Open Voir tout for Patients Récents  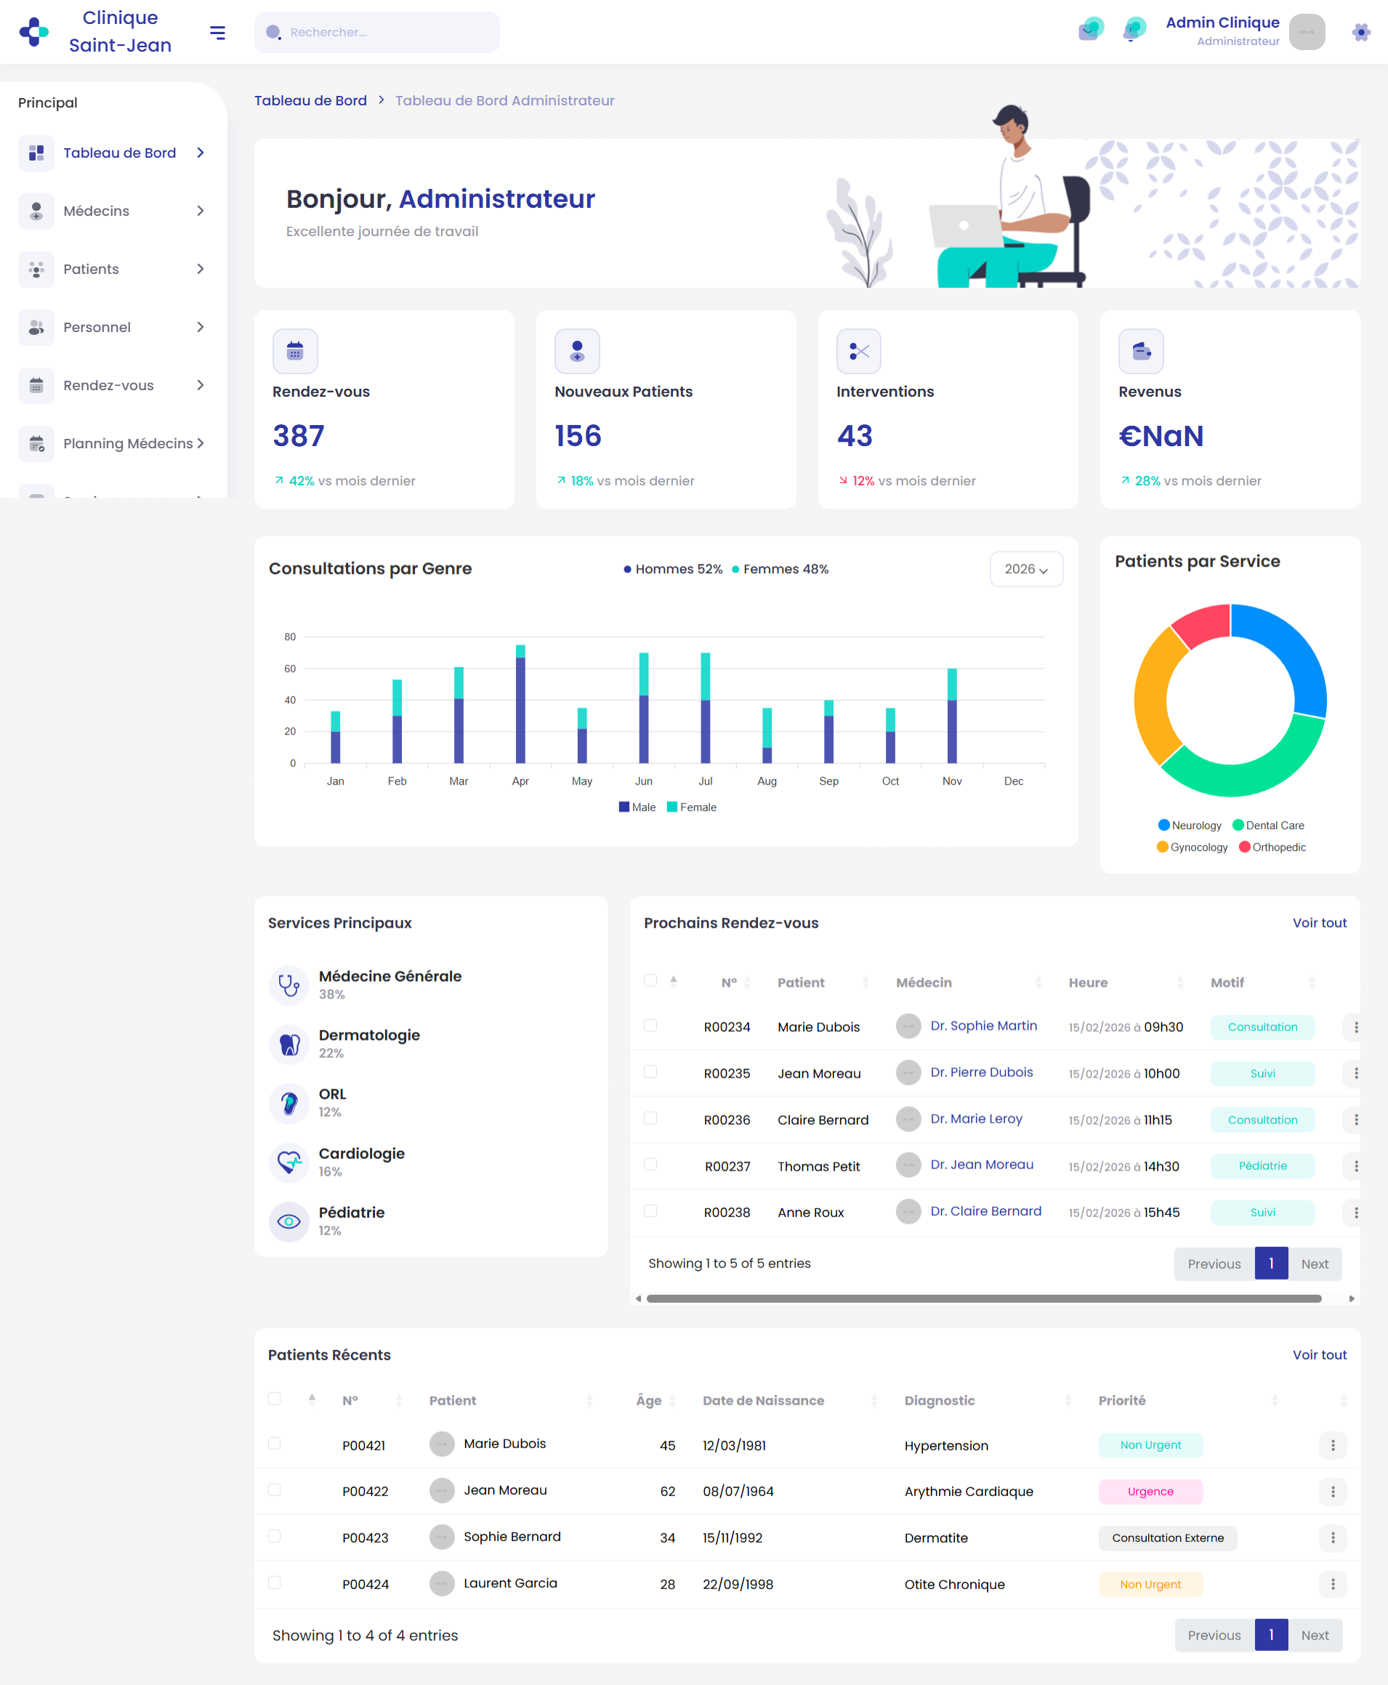(x=1319, y=1355)
